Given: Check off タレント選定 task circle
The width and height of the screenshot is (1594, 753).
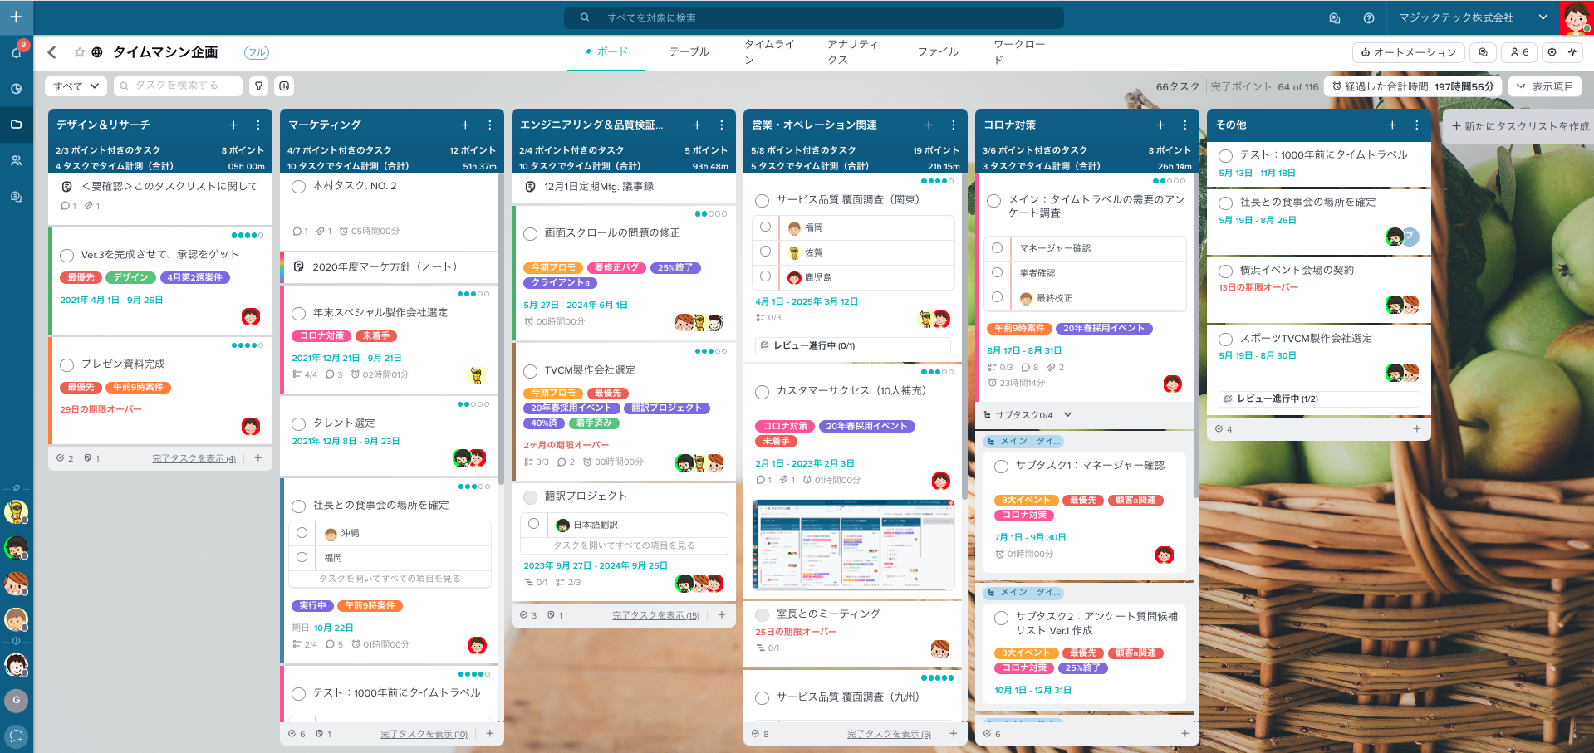Looking at the screenshot, I should pyautogui.click(x=299, y=423).
